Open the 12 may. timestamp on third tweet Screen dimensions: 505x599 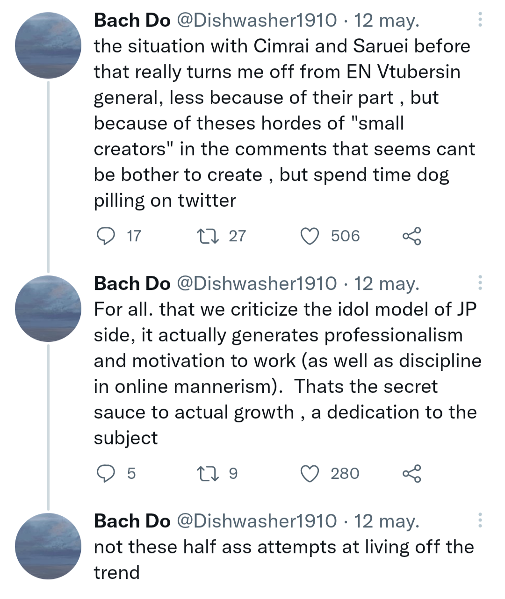pyautogui.click(x=386, y=521)
